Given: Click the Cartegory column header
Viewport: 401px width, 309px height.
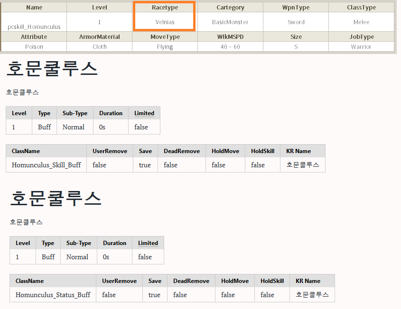Looking at the screenshot, I should tap(230, 8).
